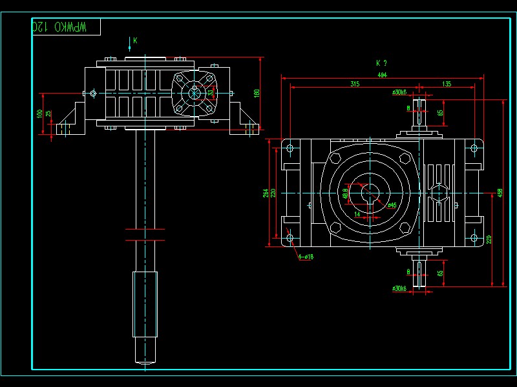
Task: Click the 'ø45' bore diameter label
Action: [x=392, y=205]
